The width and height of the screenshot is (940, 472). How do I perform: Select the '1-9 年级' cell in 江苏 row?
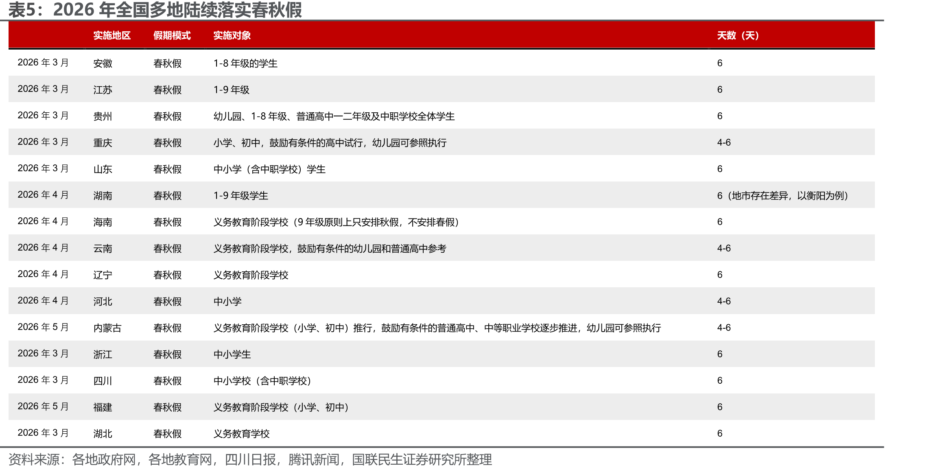pyautogui.click(x=232, y=90)
